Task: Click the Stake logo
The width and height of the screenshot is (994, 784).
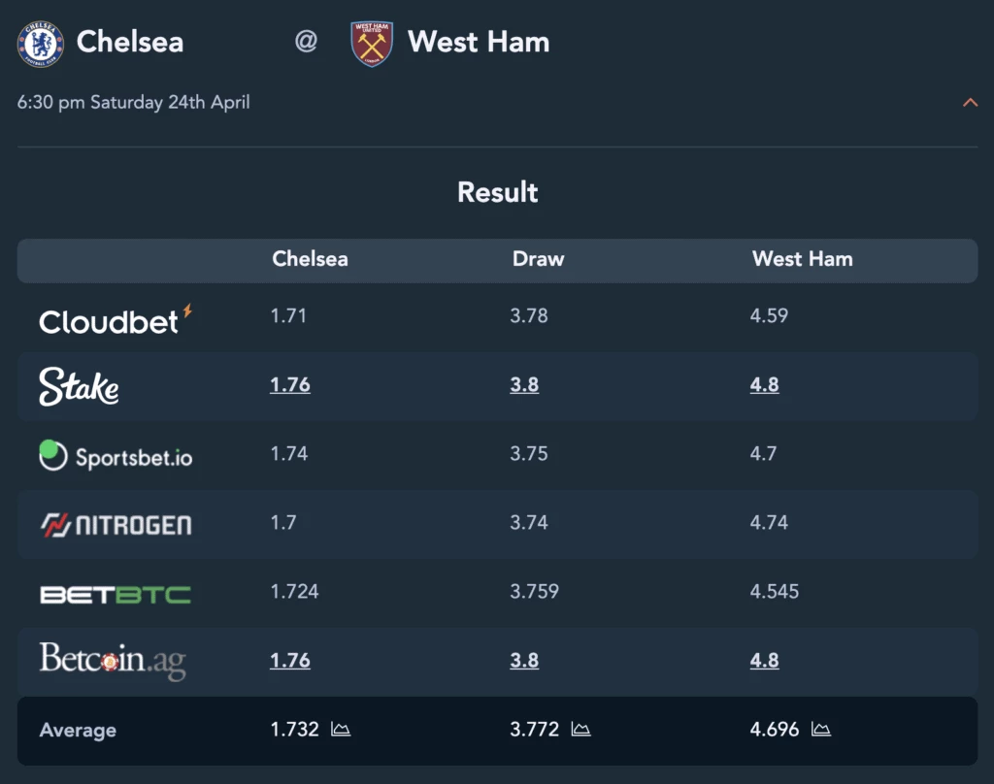Action: [79, 386]
